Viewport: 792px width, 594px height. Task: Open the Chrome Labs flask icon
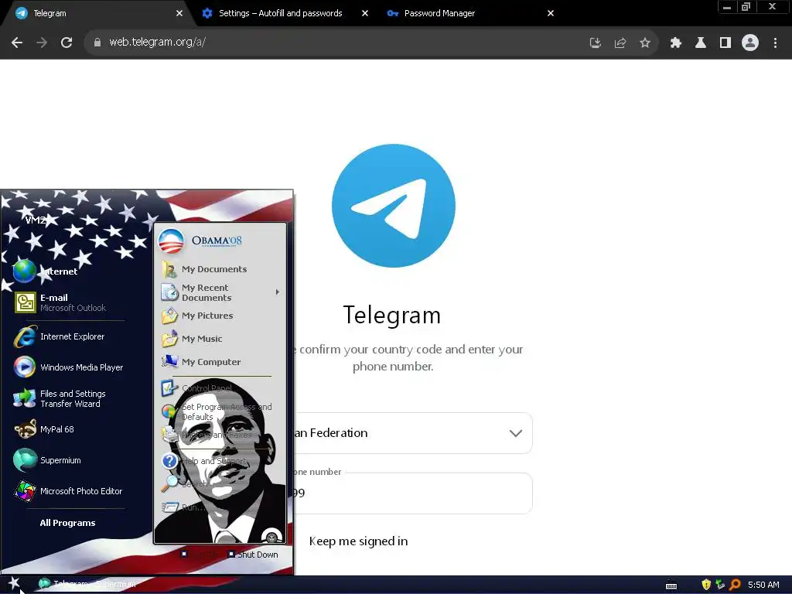pos(701,43)
